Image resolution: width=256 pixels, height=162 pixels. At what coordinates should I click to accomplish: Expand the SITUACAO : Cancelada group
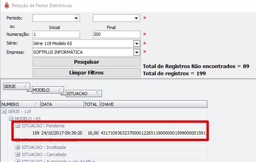point(18,154)
